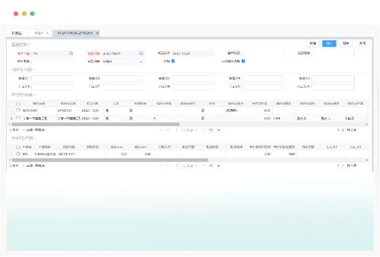Click the 自定义2 input field

pyautogui.click(x=123, y=78)
